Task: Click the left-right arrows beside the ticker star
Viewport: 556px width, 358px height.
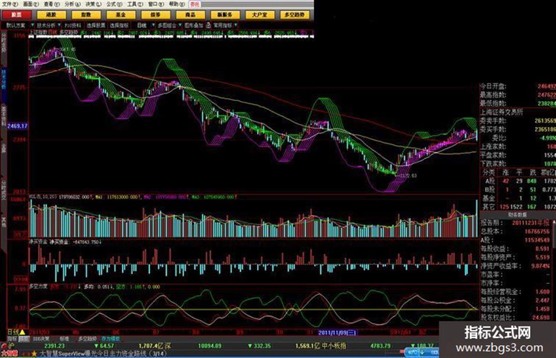Action: [26, 354]
